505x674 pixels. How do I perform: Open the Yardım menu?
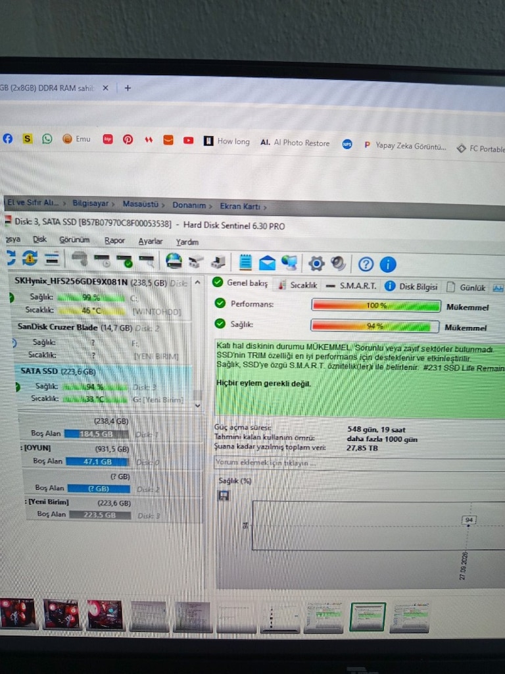point(187,242)
